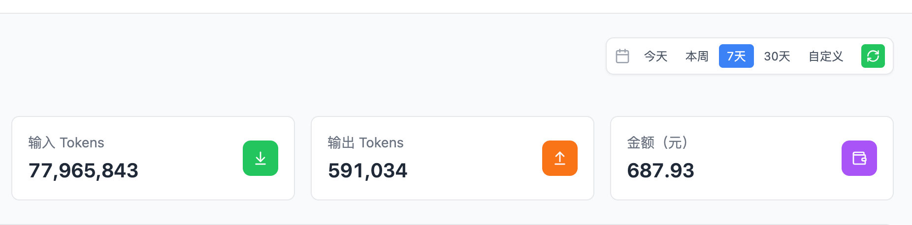Click the green download arrow icon

261,158
